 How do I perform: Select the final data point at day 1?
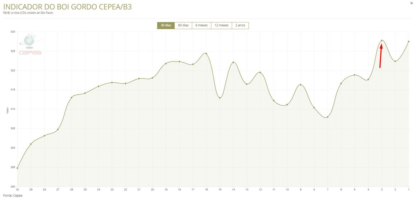click(x=408, y=41)
